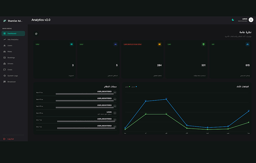Click the admin Administrator user label
This screenshot has width=256, height=163.
point(243,20)
